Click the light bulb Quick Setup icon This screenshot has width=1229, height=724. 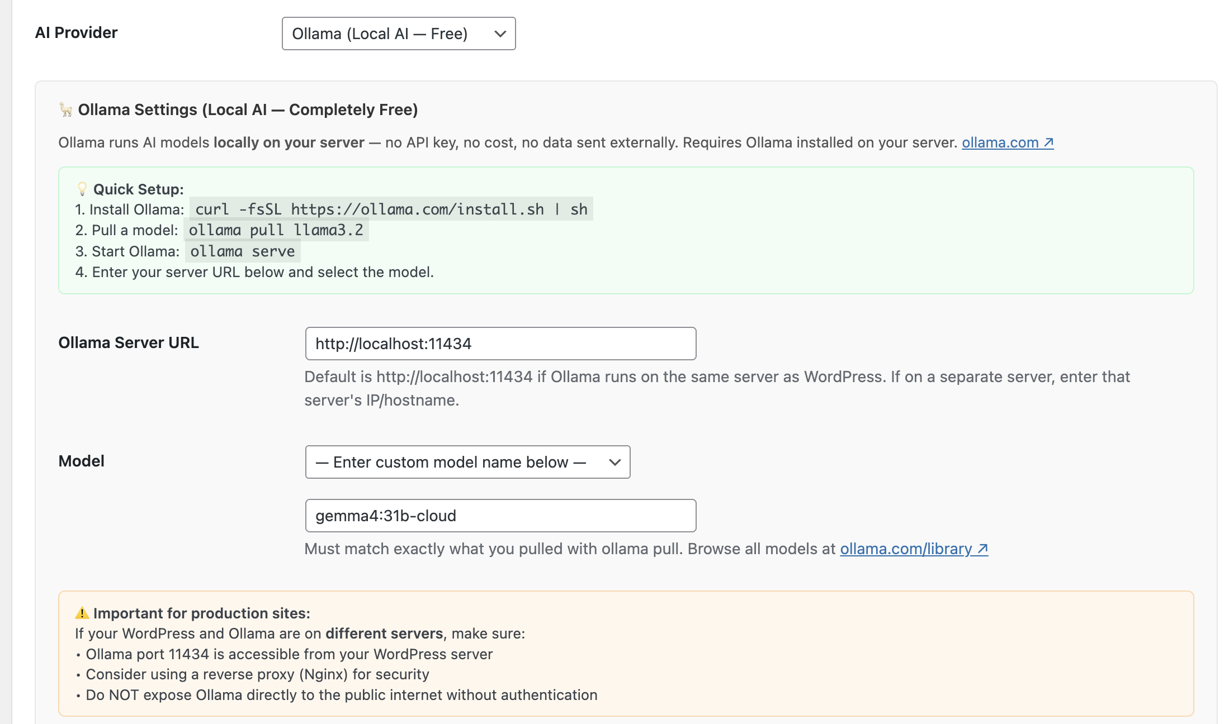point(82,189)
